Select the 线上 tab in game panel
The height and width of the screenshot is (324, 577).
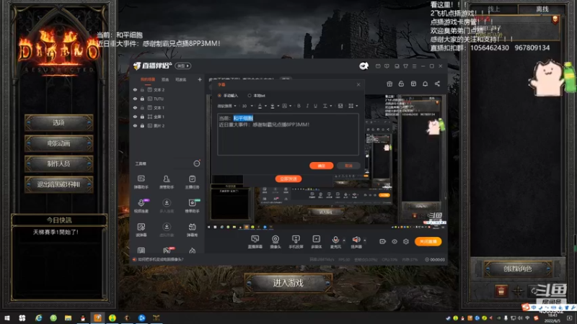click(494, 9)
